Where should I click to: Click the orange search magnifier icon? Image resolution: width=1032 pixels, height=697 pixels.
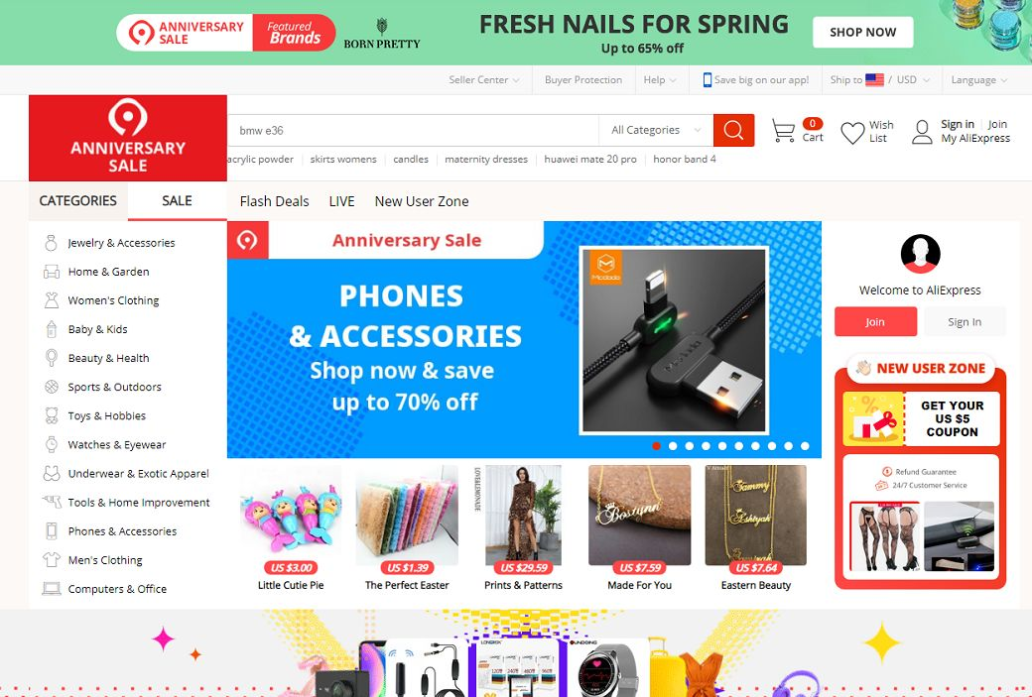733,130
